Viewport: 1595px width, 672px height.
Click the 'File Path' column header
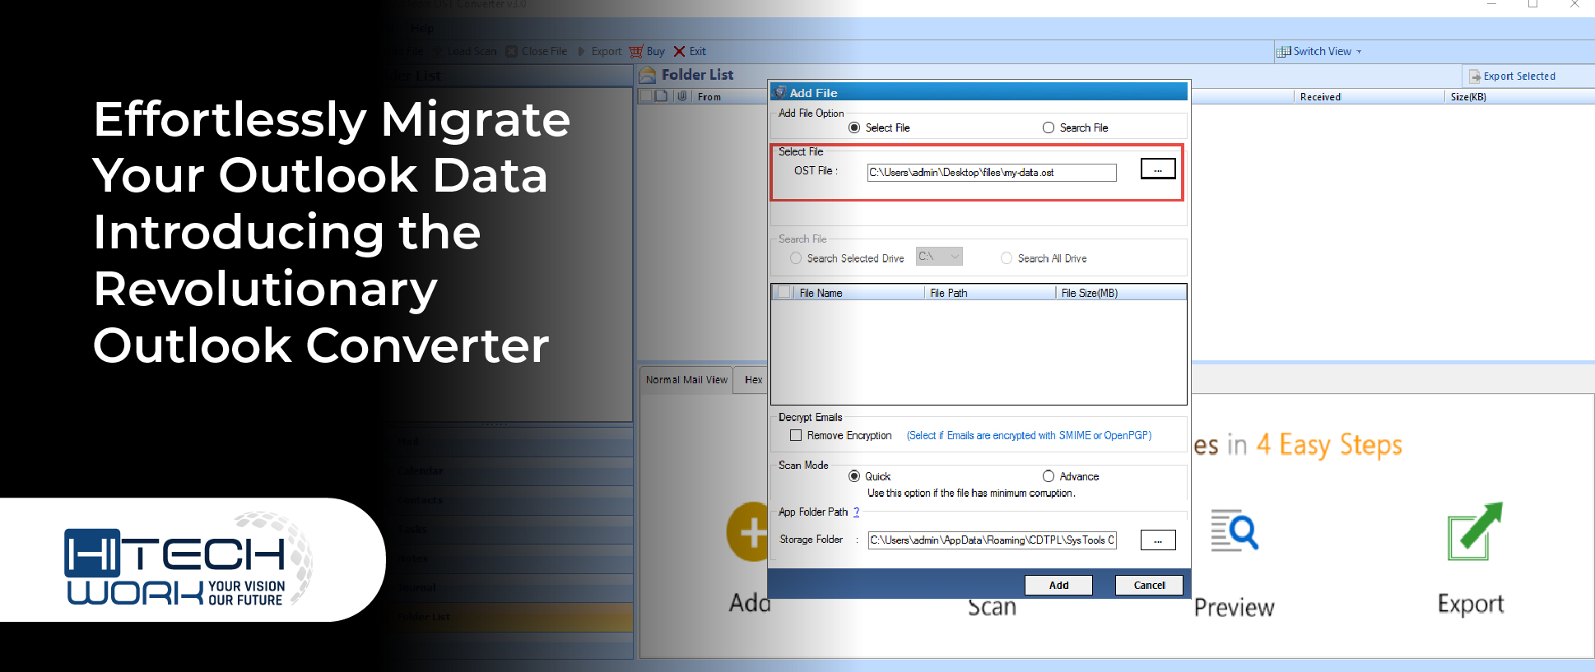click(949, 293)
